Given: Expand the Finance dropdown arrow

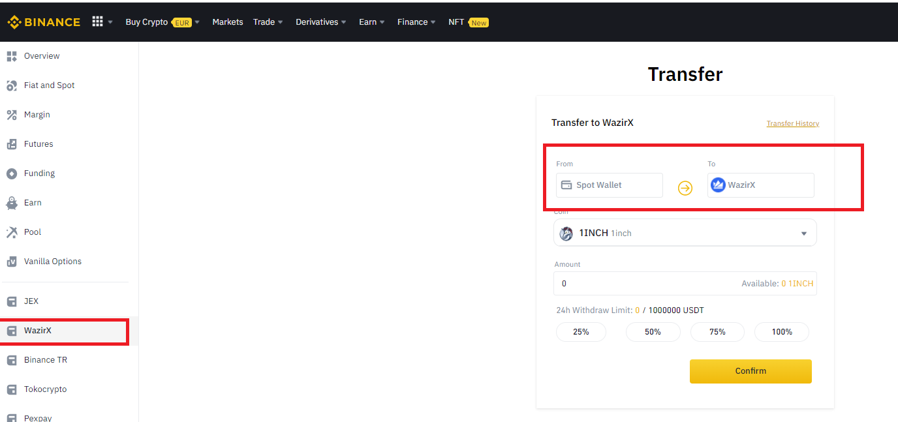Looking at the screenshot, I should (x=433, y=22).
